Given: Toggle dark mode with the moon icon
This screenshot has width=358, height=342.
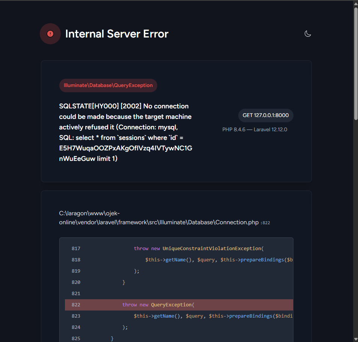Looking at the screenshot, I should pyautogui.click(x=308, y=33).
